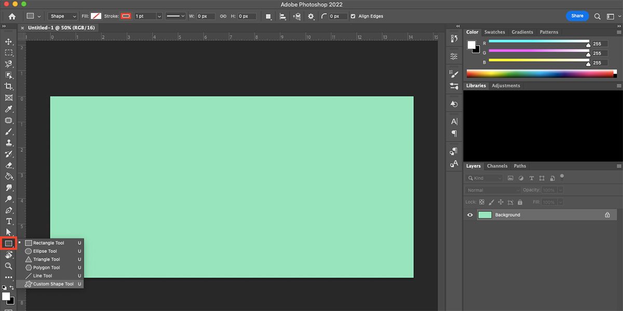Switch to the Channels tab
This screenshot has width=623, height=311.
coord(497,166)
